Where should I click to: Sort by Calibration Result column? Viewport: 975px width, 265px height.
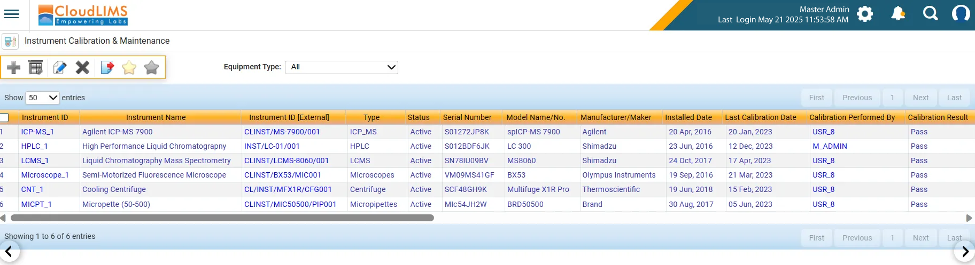point(938,117)
